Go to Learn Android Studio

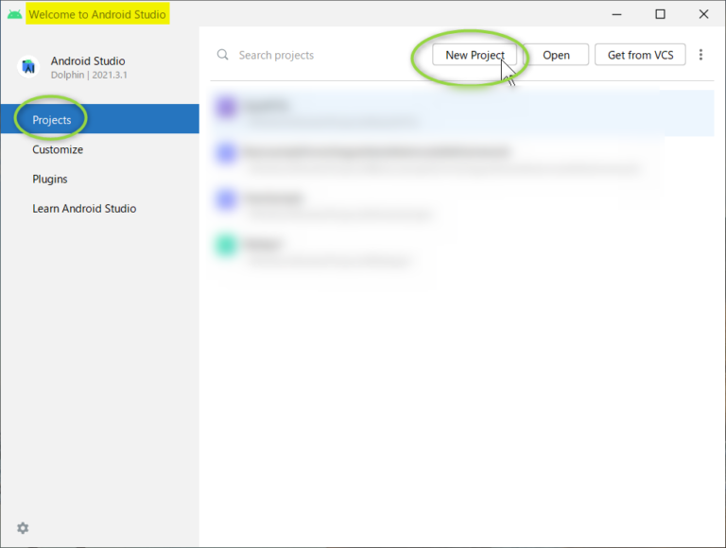(x=84, y=208)
